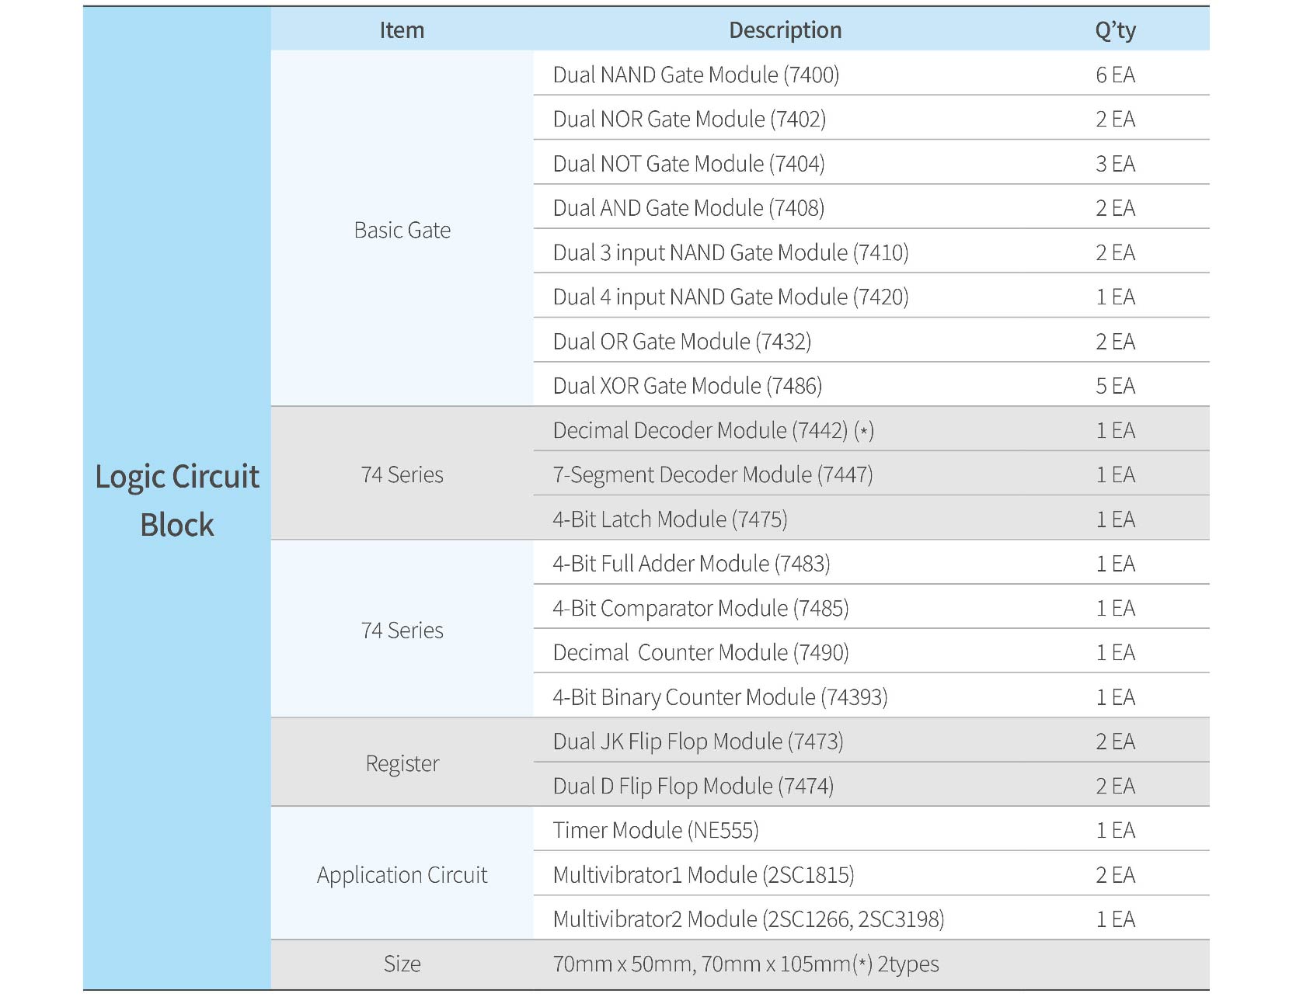Image resolution: width=1296 pixels, height=997 pixels.
Task: Select 4-Bit Full Adder Module (7483)
Action: coord(691,564)
